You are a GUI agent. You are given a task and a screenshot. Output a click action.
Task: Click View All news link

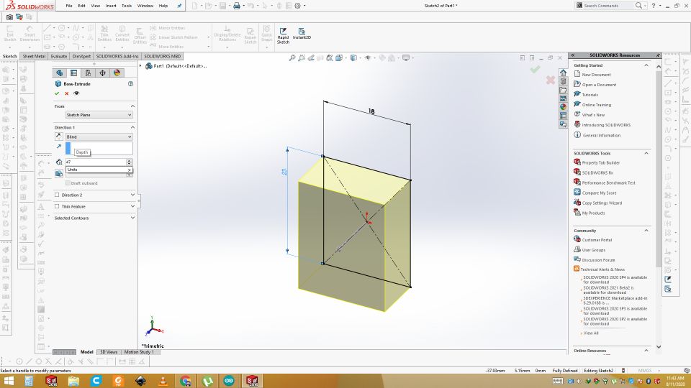point(591,333)
